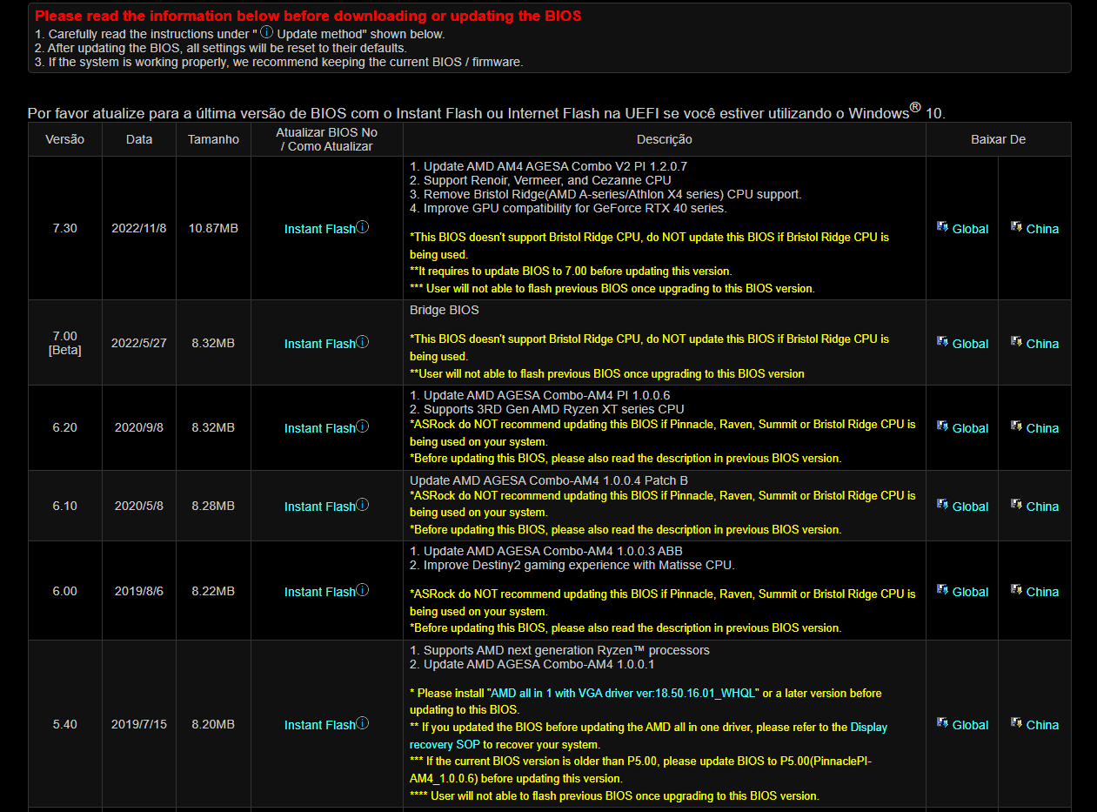1097x812 pixels.
Task: Download BIOS 6.10 via Global link text
Action: [x=970, y=507]
